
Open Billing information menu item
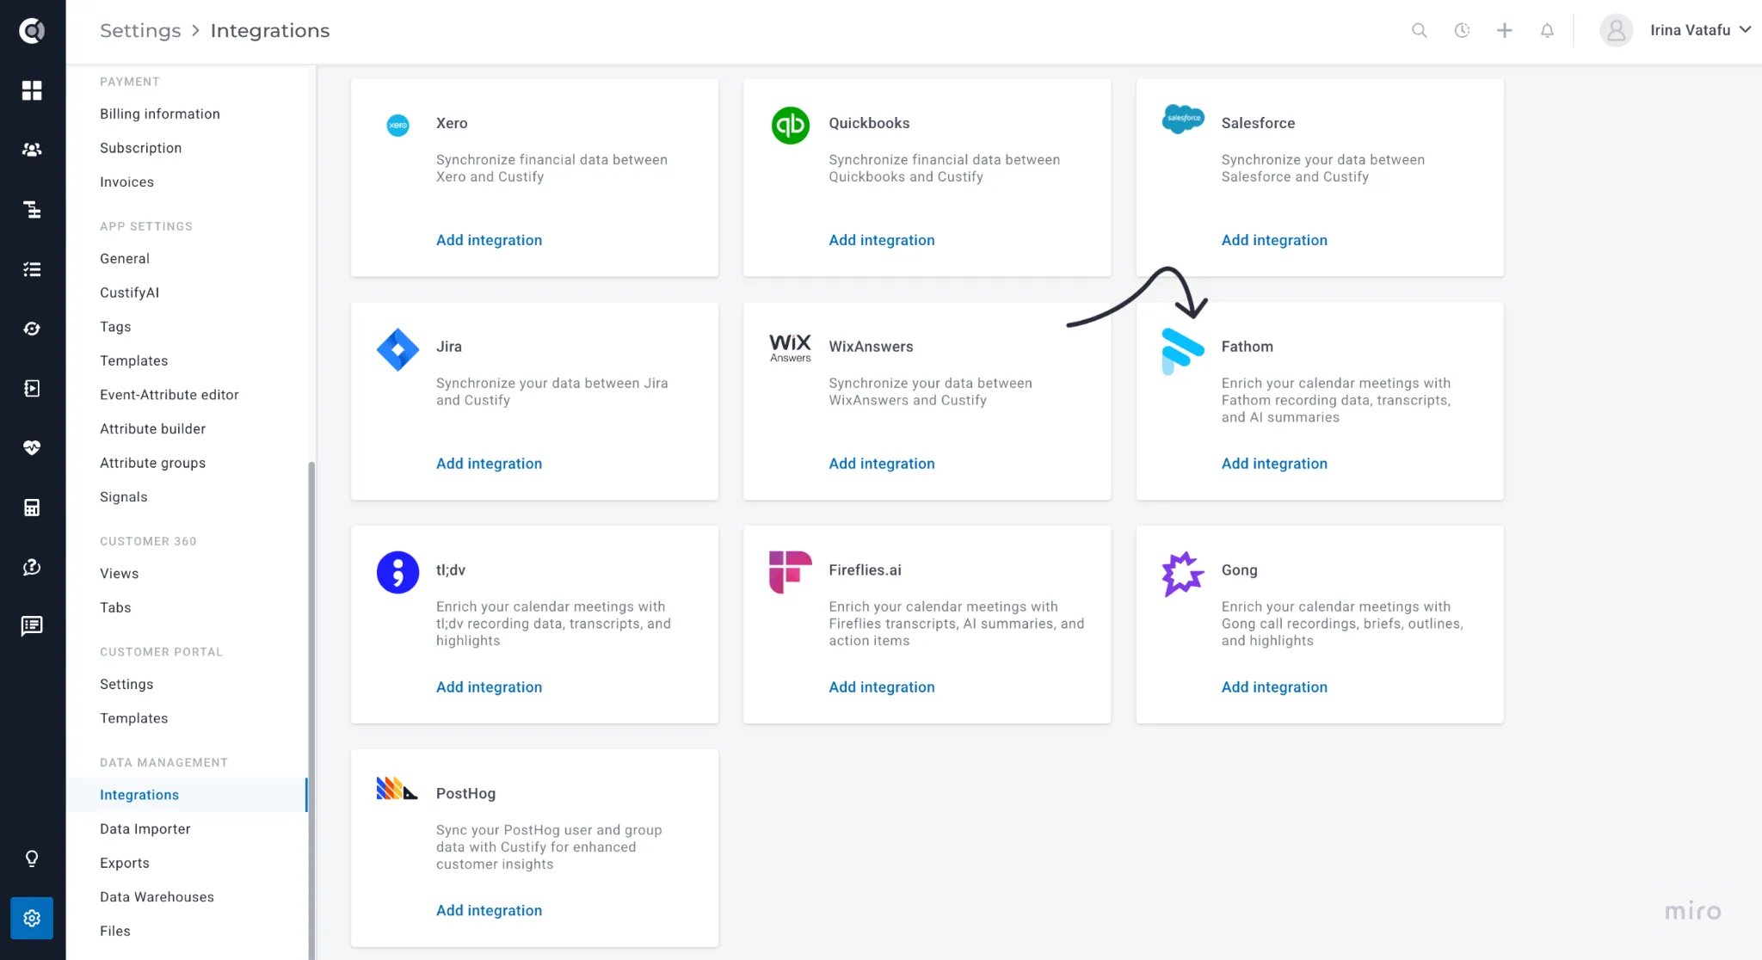pos(160,114)
